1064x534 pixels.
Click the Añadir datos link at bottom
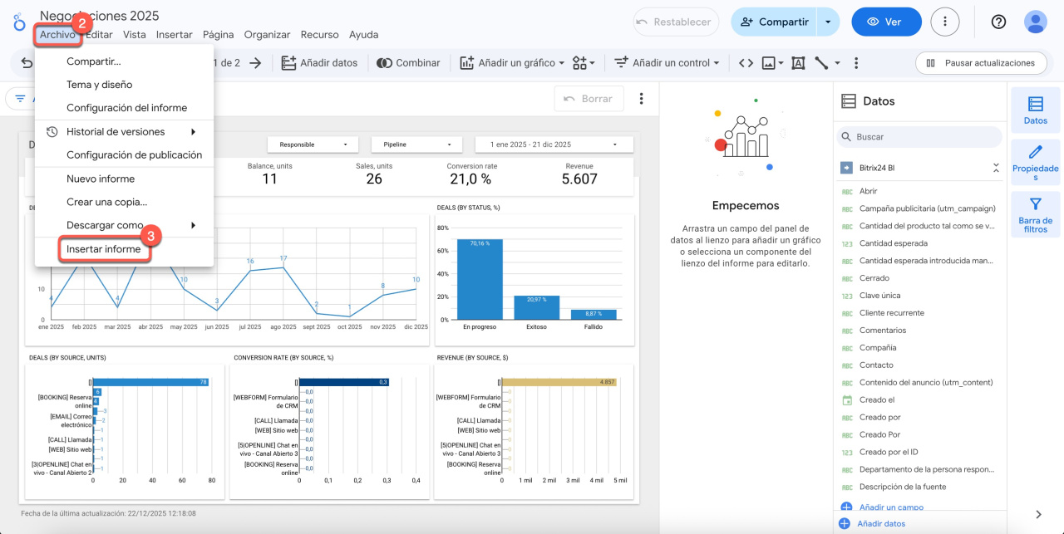[880, 523]
